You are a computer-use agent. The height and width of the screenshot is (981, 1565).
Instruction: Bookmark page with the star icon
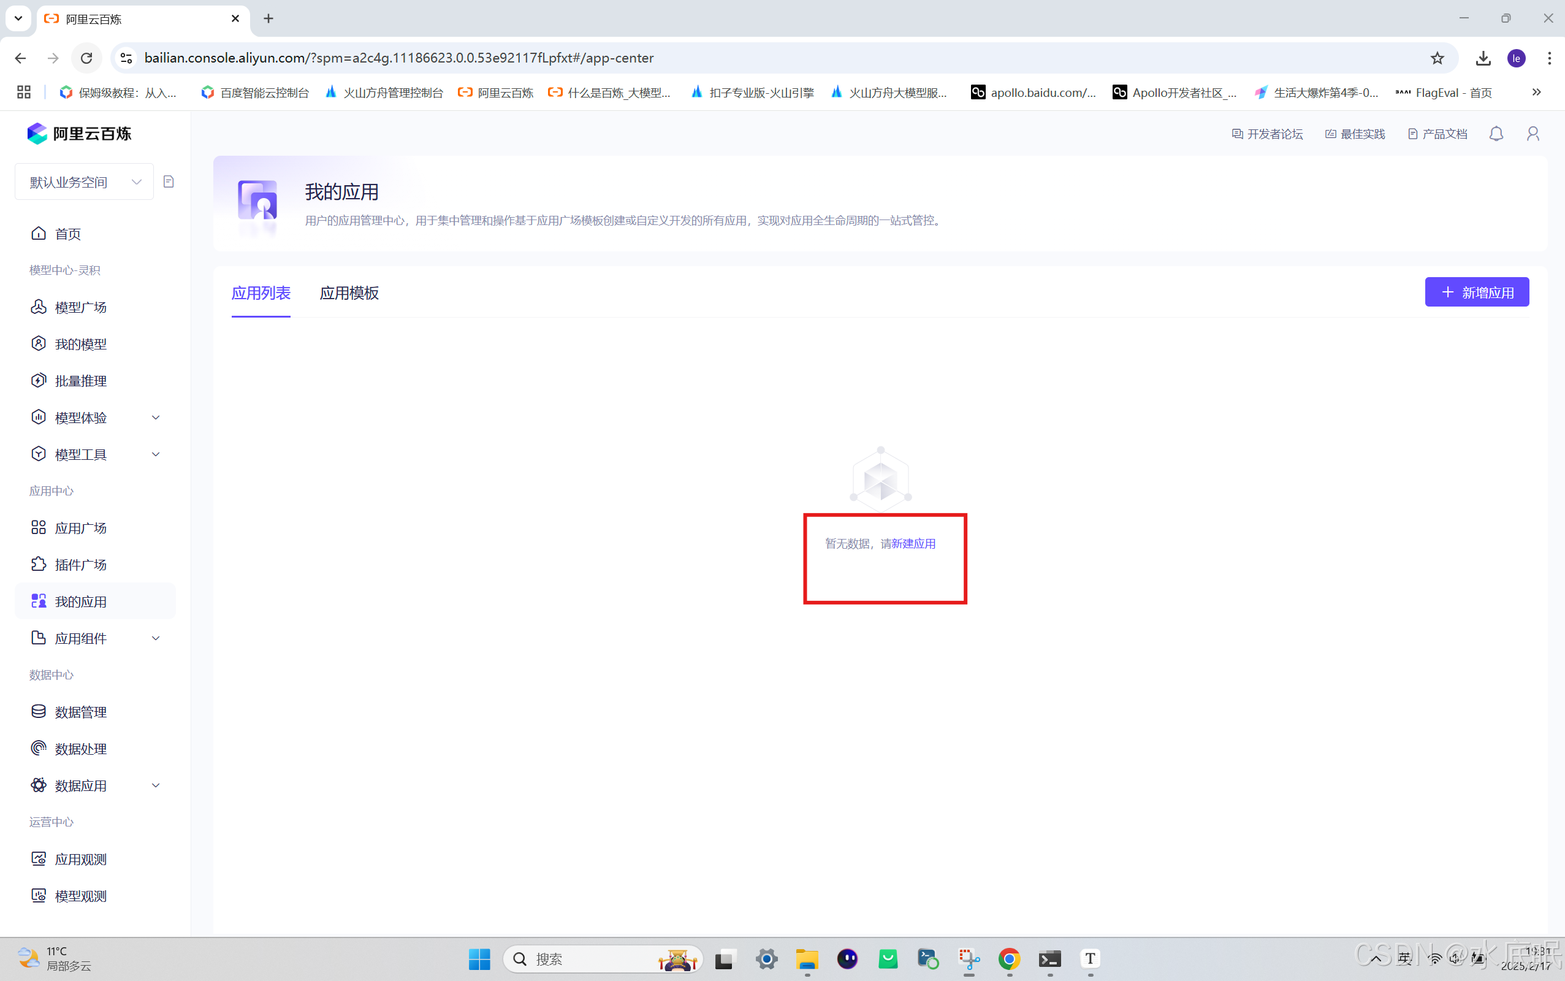click(x=1437, y=58)
